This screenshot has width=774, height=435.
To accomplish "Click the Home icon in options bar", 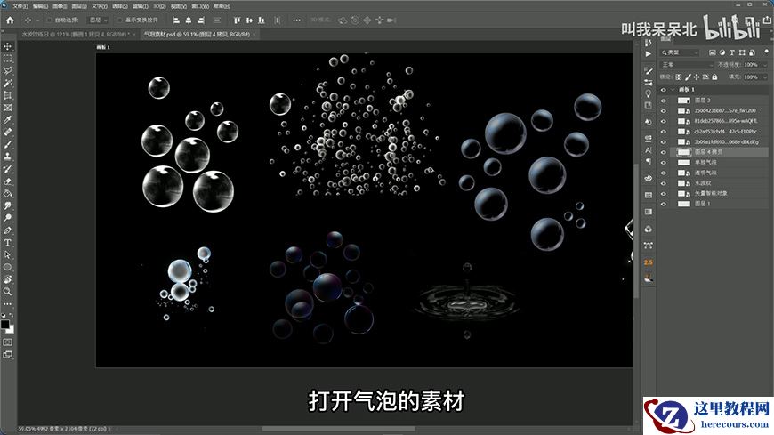I will 10,20.
